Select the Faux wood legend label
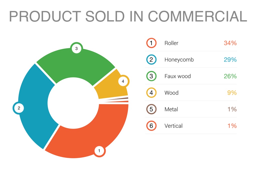 tap(177, 76)
